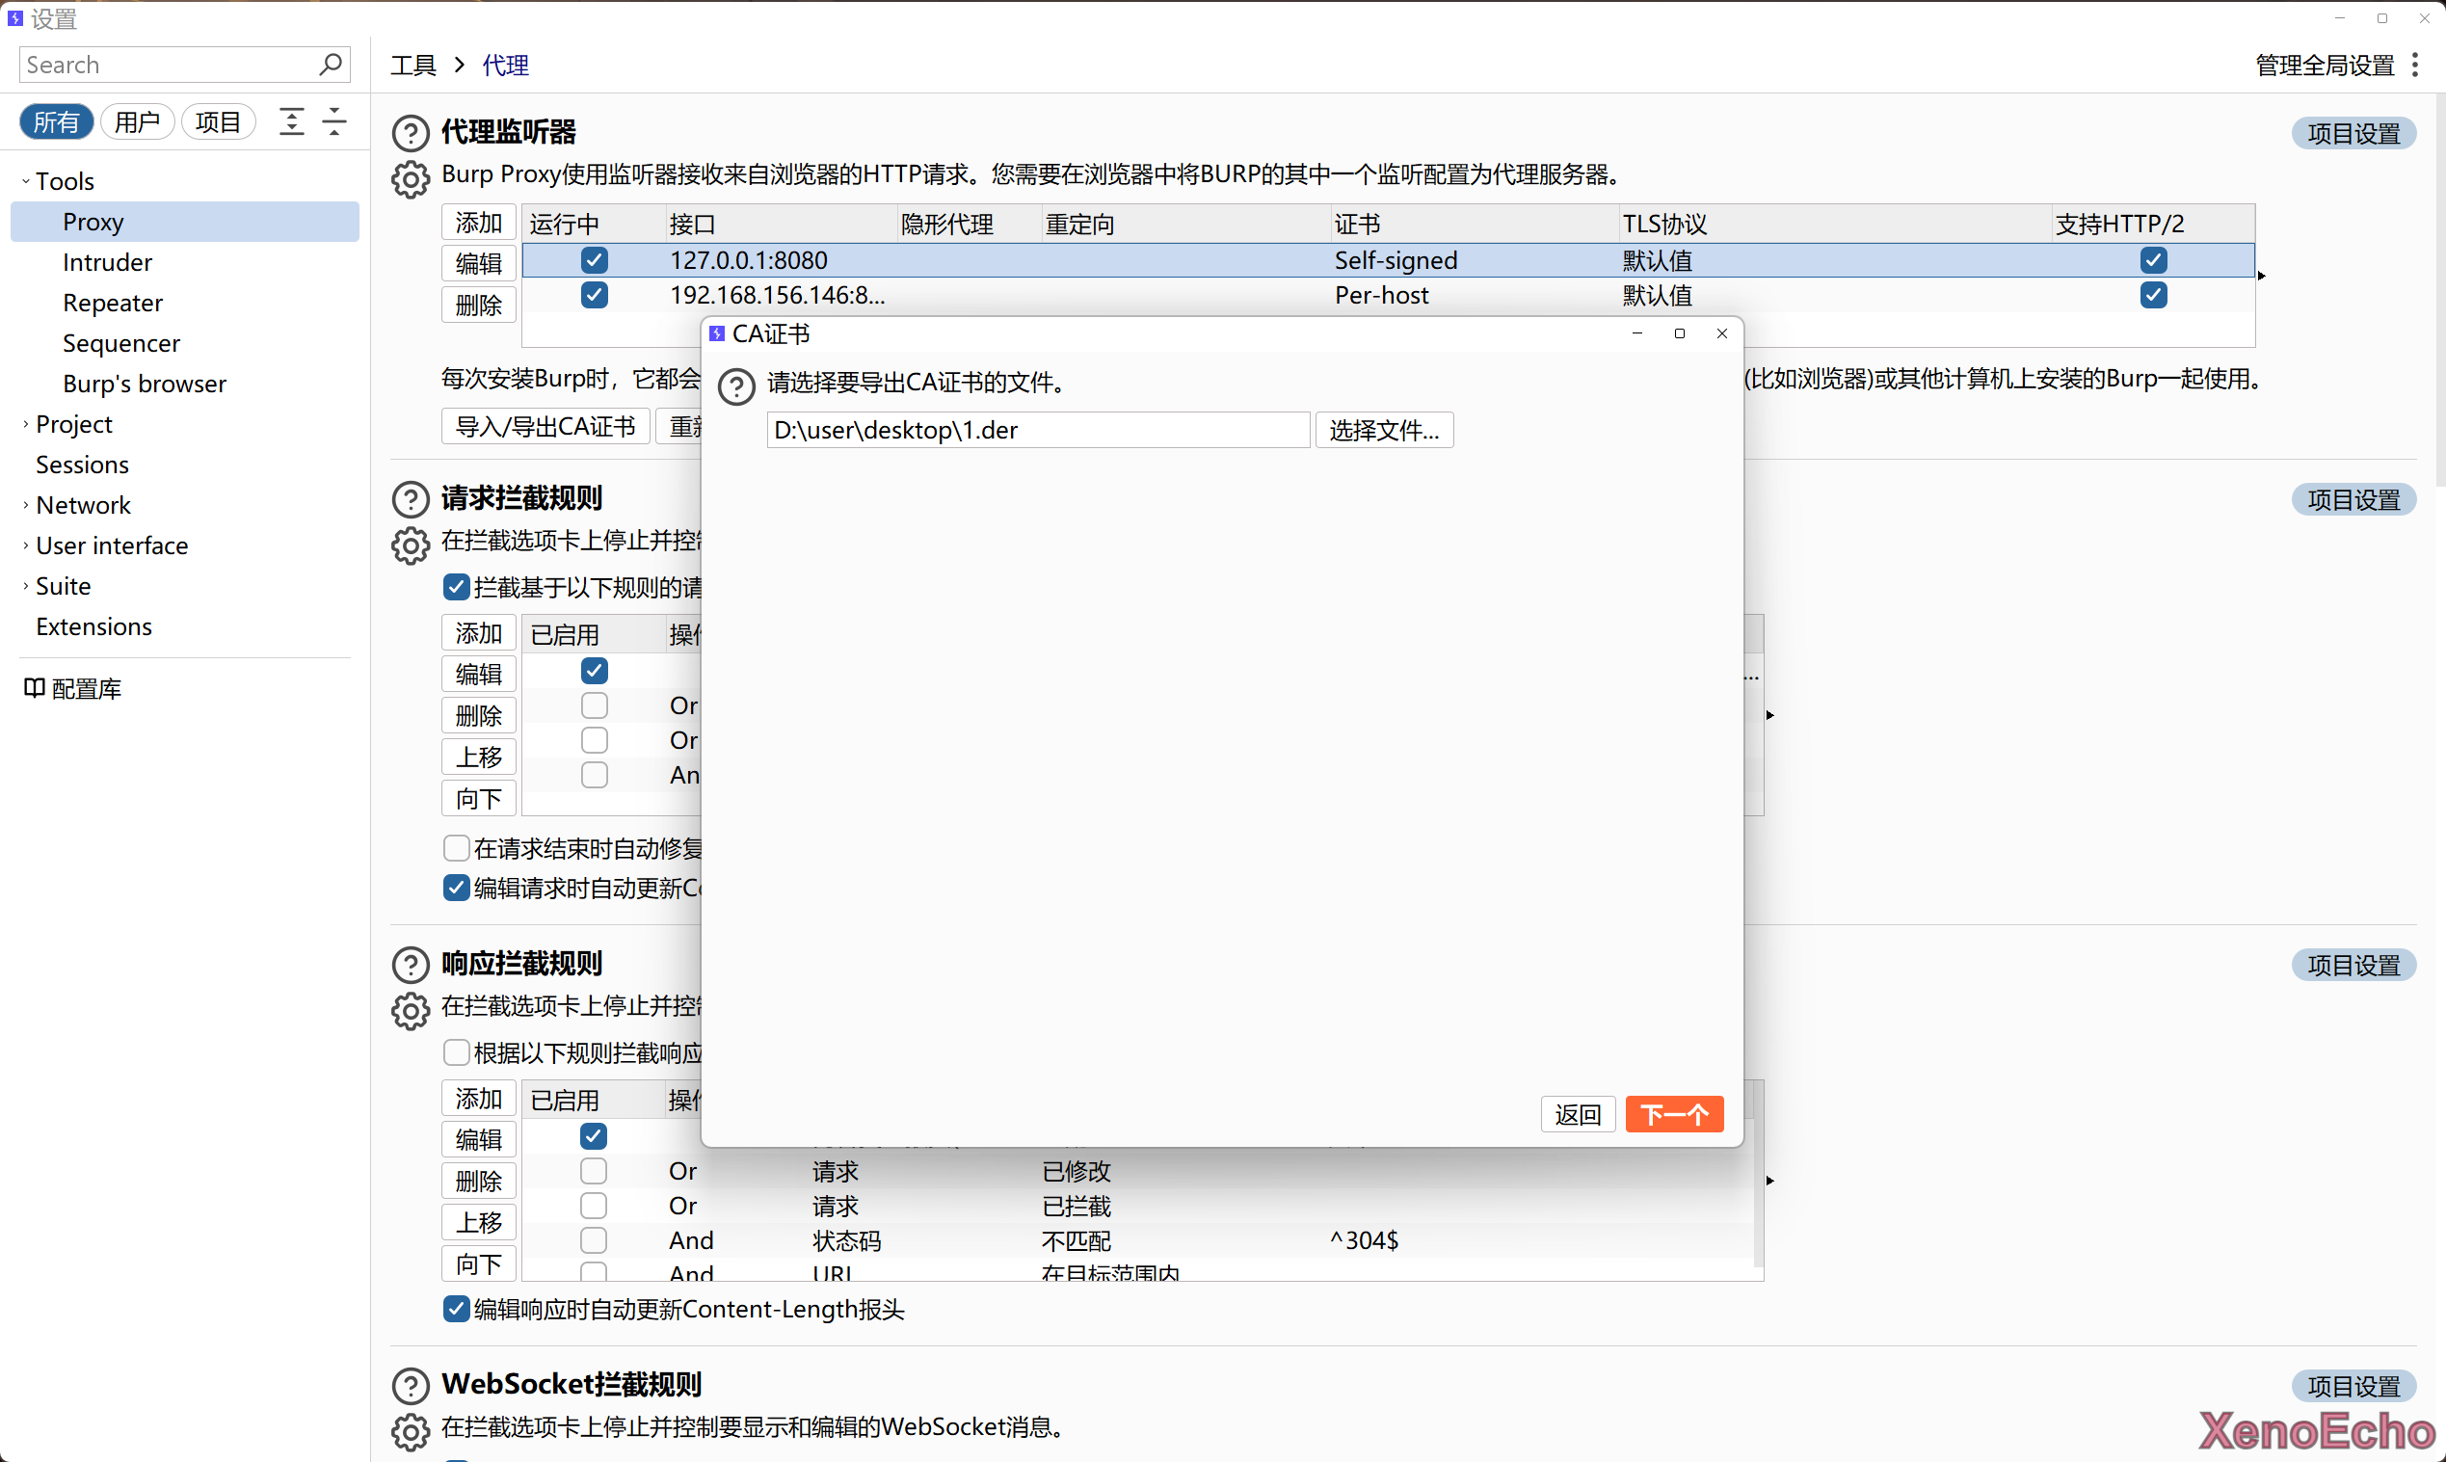
Task: Open help for WebSocket拦截规则 section
Action: tap(410, 1385)
